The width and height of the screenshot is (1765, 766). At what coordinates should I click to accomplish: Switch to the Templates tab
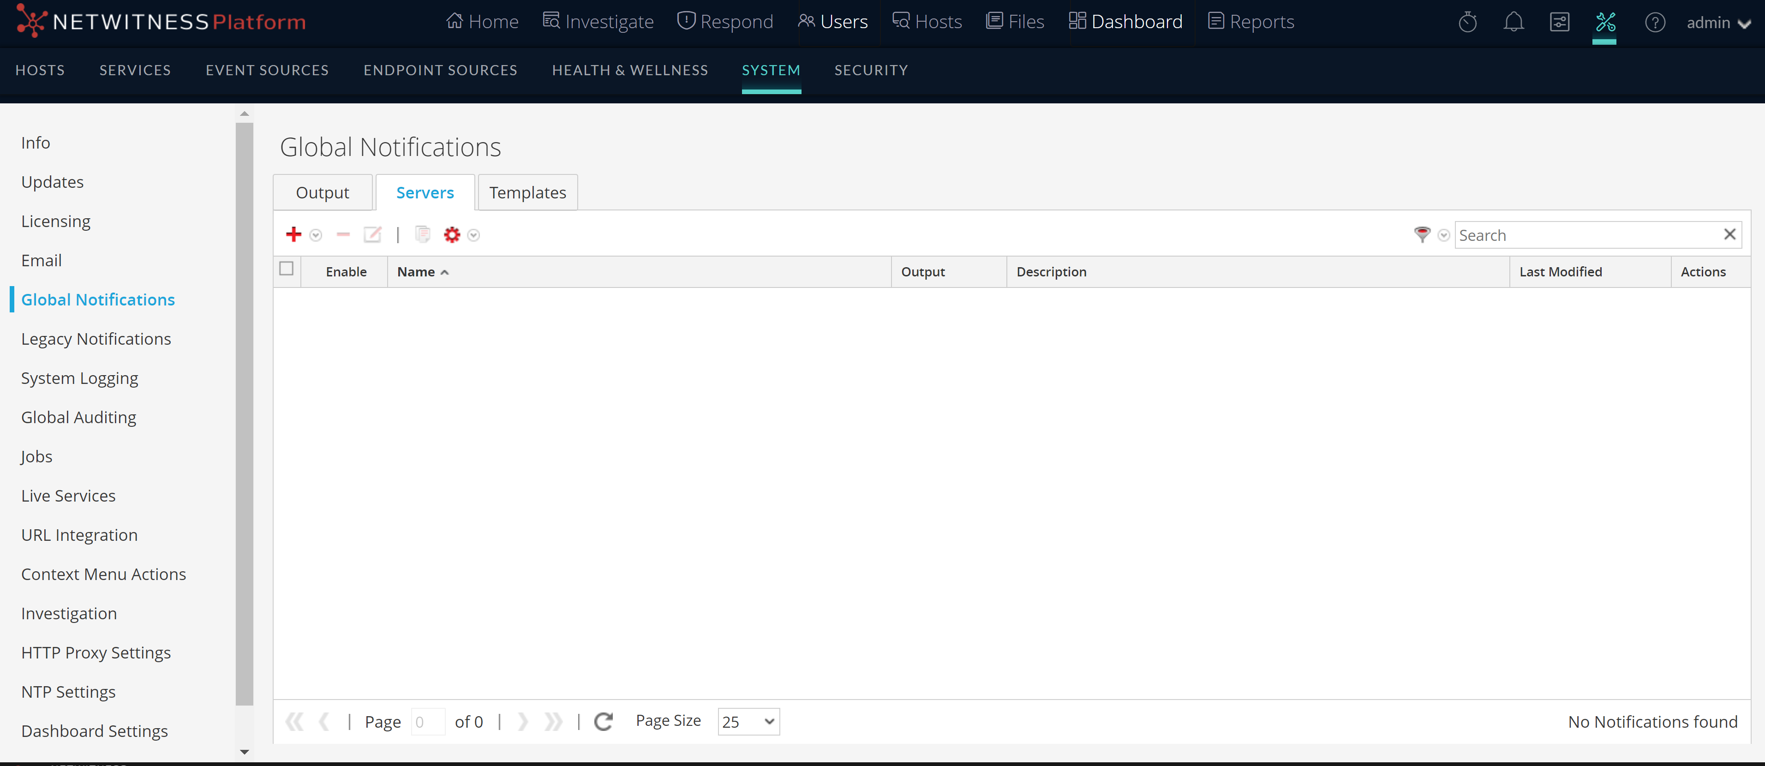coord(528,191)
